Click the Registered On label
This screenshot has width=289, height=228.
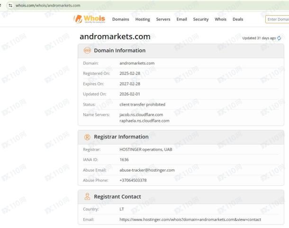pos(96,73)
